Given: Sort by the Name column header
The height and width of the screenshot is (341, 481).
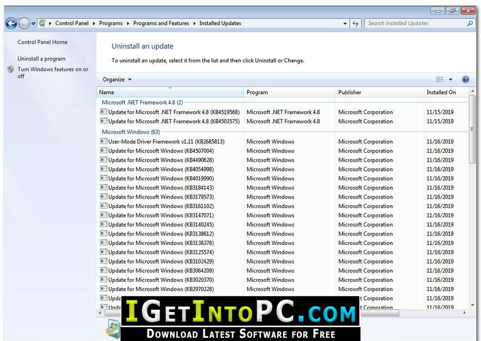Looking at the screenshot, I should point(170,93).
